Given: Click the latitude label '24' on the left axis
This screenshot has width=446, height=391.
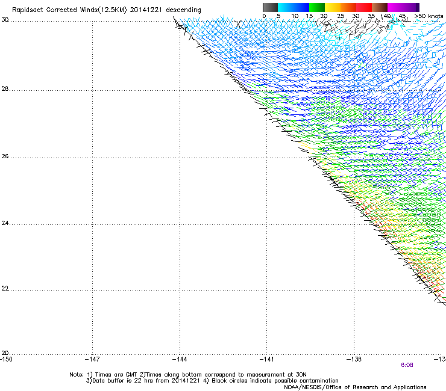Looking at the screenshot, I should 5,223.
